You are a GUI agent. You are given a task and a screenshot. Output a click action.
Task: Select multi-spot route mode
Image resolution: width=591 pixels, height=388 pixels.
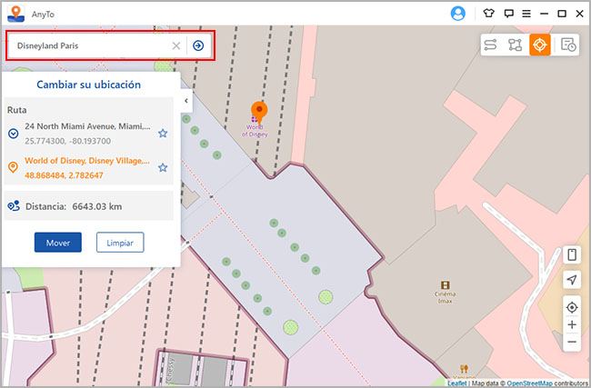[x=515, y=45]
